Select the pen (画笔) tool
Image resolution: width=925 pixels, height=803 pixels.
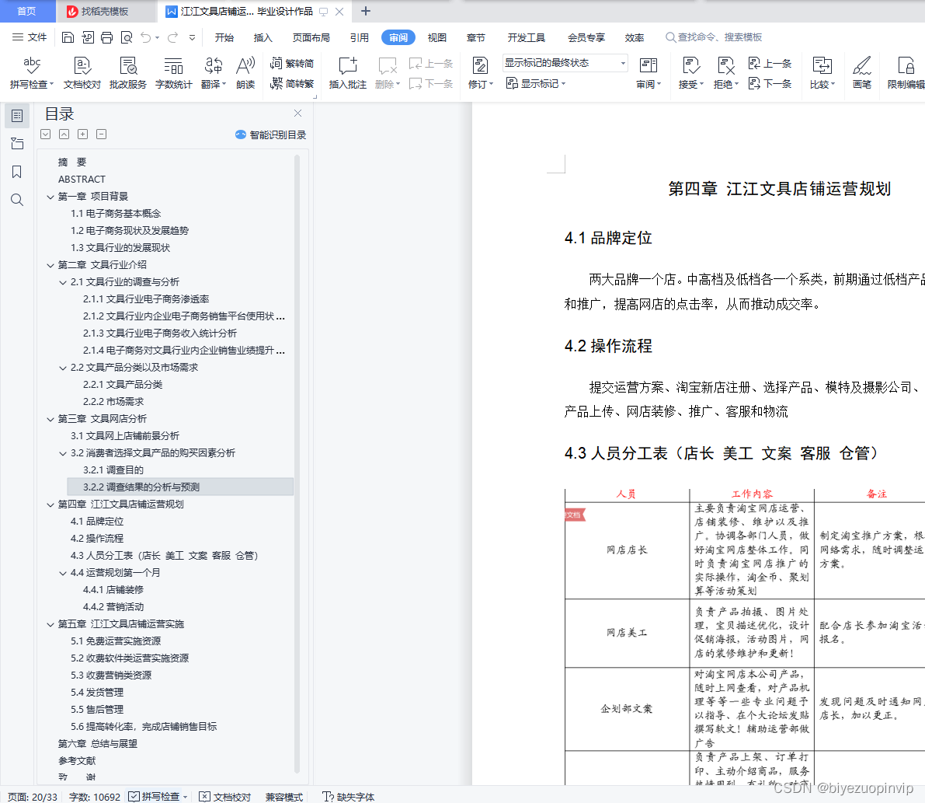tap(862, 72)
